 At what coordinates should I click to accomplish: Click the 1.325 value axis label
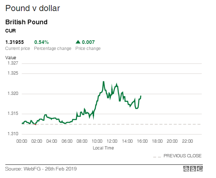click(12, 73)
